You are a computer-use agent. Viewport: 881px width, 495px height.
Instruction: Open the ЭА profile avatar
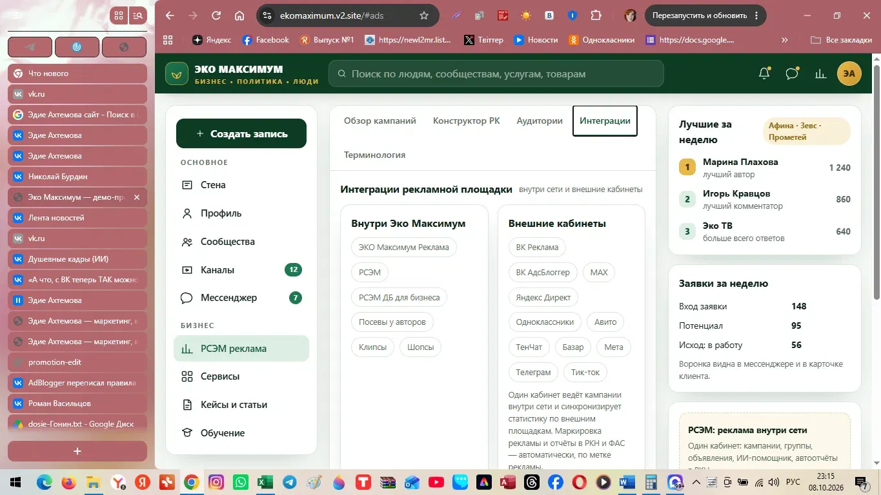(x=849, y=73)
